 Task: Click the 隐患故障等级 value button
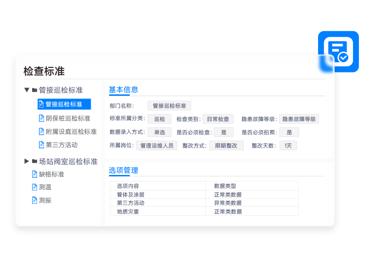tap(299, 119)
